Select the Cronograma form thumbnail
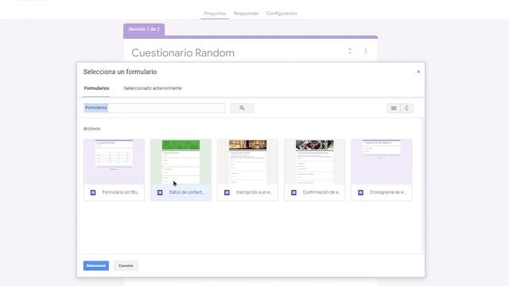 point(382,162)
